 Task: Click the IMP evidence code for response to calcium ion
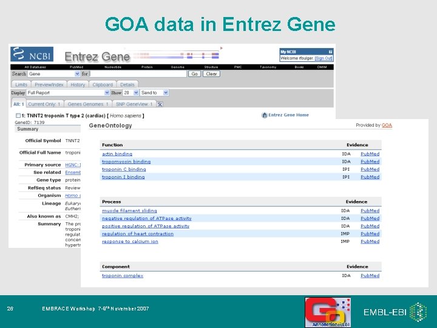click(345, 242)
